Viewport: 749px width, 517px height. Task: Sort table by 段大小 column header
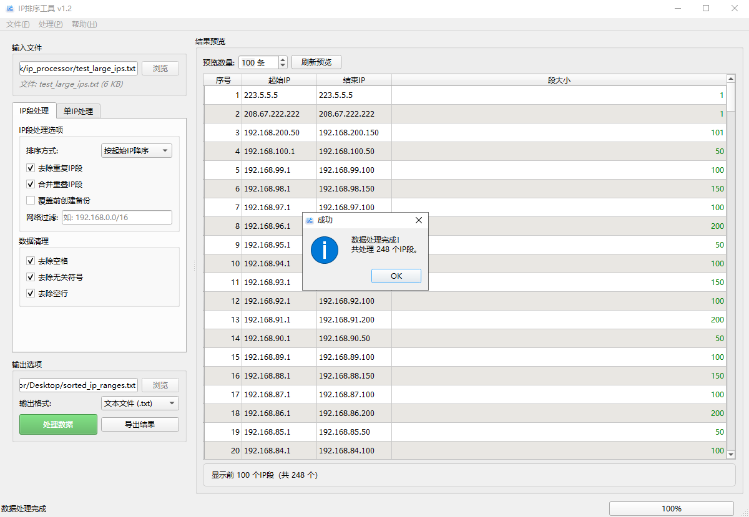point(559,80)
